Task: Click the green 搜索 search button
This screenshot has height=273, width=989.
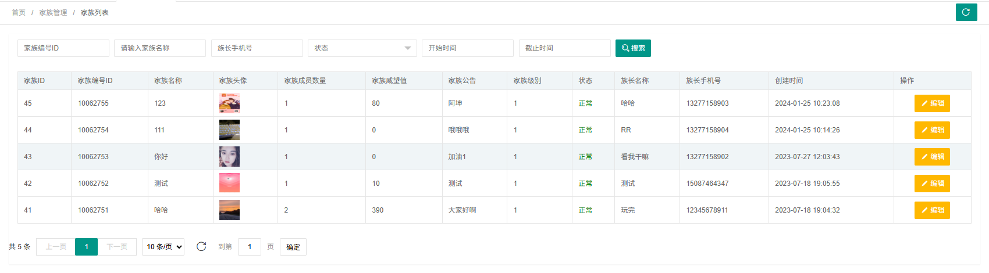Action: [x=633, y=48]
